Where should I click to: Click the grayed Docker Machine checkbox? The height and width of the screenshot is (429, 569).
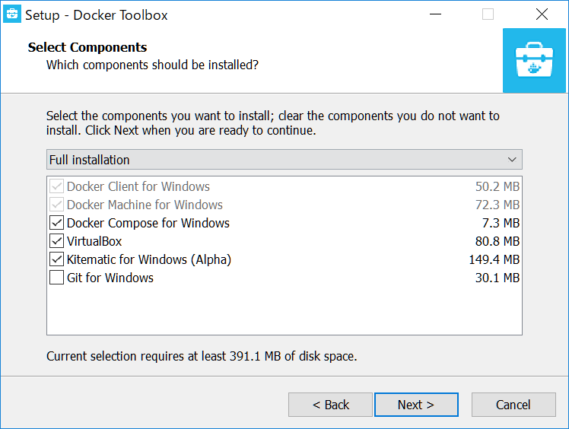[56, 205]
